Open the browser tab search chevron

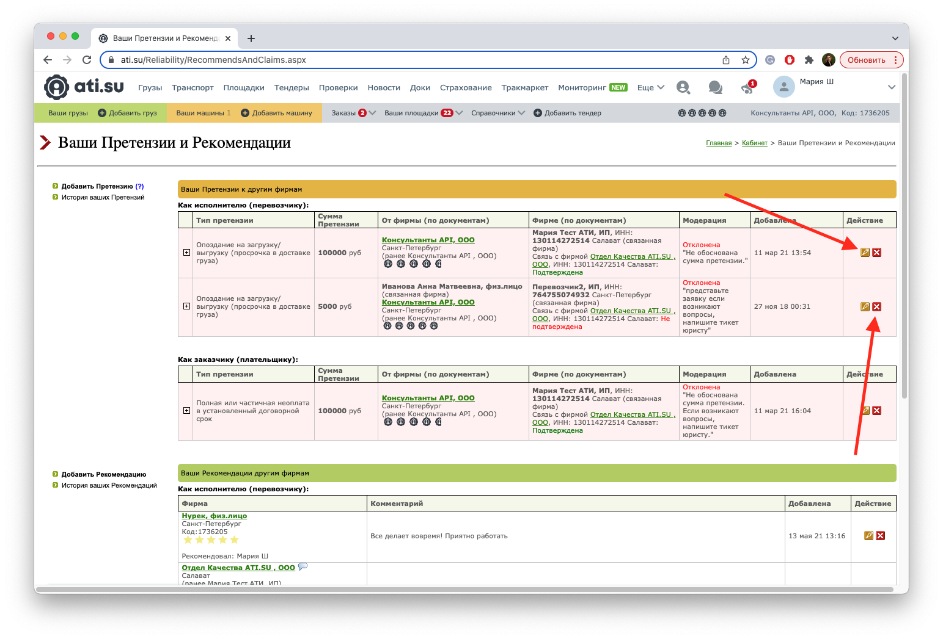895,38
